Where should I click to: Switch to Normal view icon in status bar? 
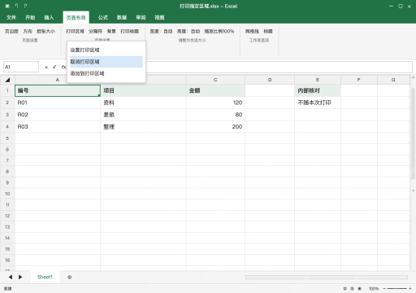(x=344, y=289)
